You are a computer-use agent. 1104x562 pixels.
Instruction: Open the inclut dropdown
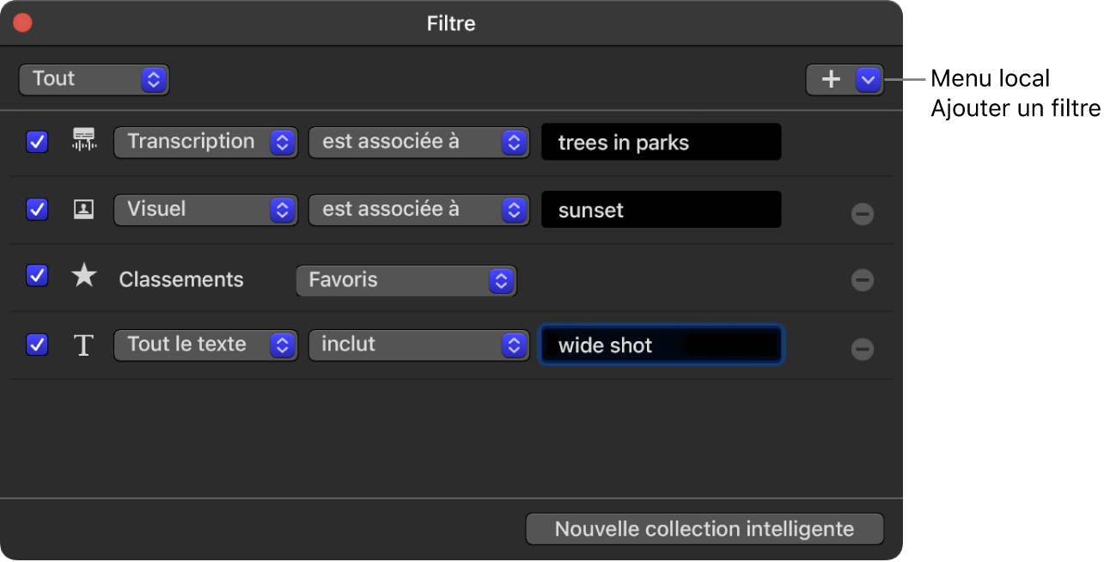click(418, 345)
